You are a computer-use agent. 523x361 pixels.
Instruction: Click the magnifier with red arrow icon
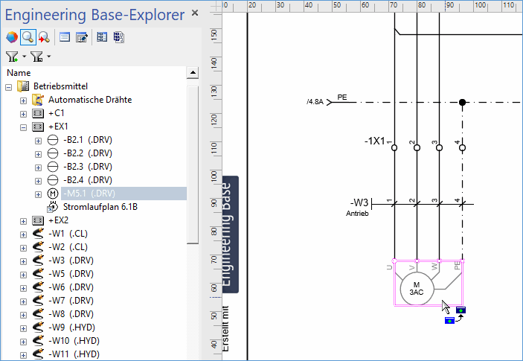(43, 37)
